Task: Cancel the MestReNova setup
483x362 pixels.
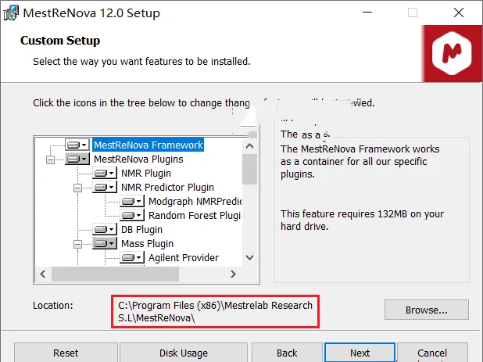Action: (432, 353)
